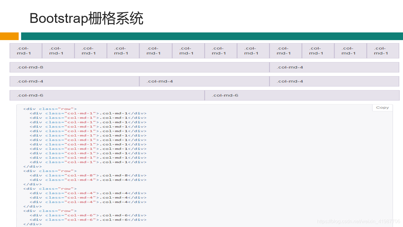Click the left .col-md-6 grid cell
The height and width of the screenshot is (227, 403).
[x=107, y=95]
